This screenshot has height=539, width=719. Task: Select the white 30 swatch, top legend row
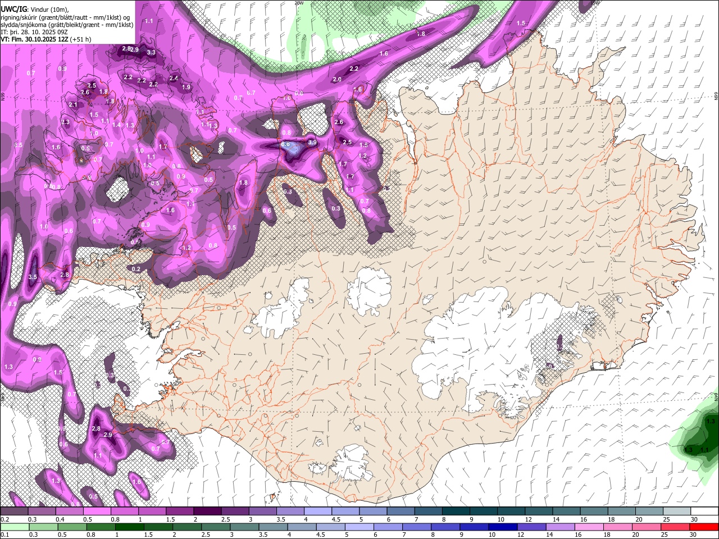point(705,511)
